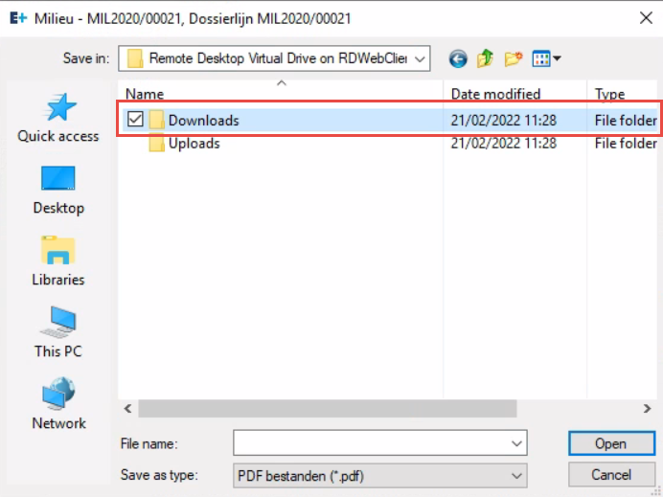Click the Back navigation arrow icon
663x497 pixels.
(458, 59)
